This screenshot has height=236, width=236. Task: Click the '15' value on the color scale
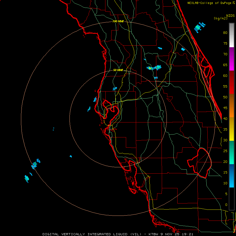click(x=225, y=173)
